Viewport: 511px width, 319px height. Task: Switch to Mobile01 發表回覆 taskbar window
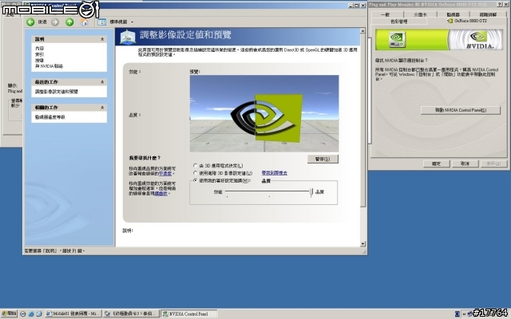[x=73, y=313]
